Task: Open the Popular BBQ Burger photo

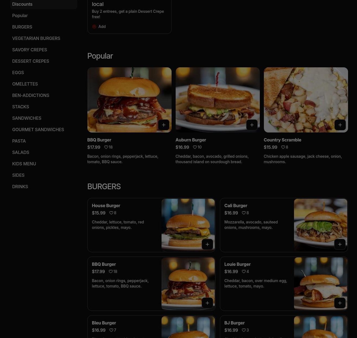Action: [x=129, y=100]
